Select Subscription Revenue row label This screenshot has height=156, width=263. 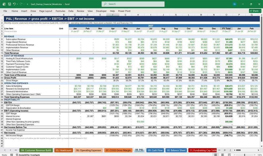(16, 39)
